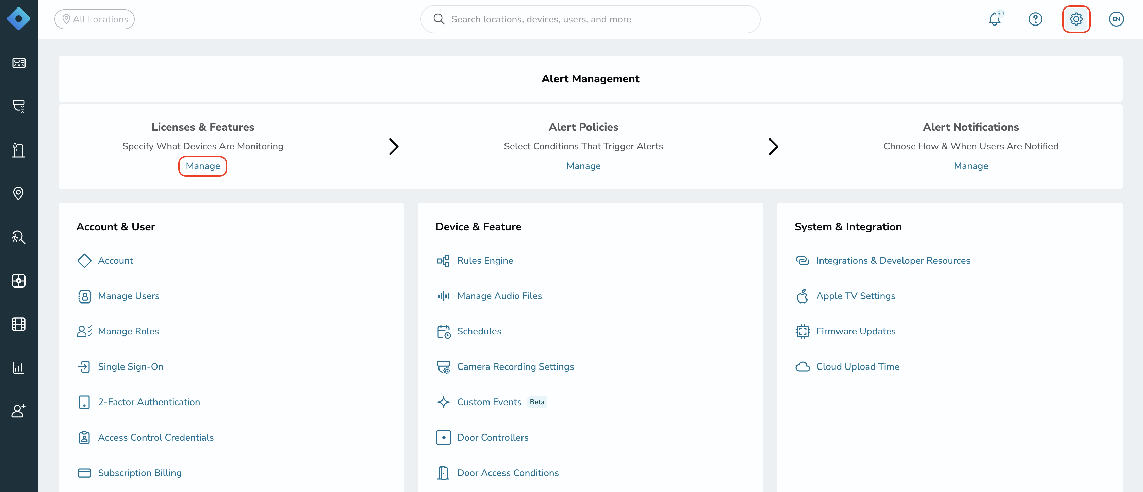The width and height of the screenshot is (1143, 492).
Task: Open the cameras icon in sidebar
Action: pos(19,106)
